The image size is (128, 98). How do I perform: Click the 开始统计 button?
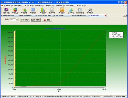coord(25,20)
